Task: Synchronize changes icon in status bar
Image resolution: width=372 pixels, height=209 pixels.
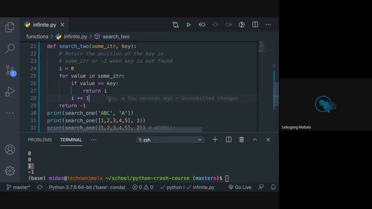Action: (40, 187)
